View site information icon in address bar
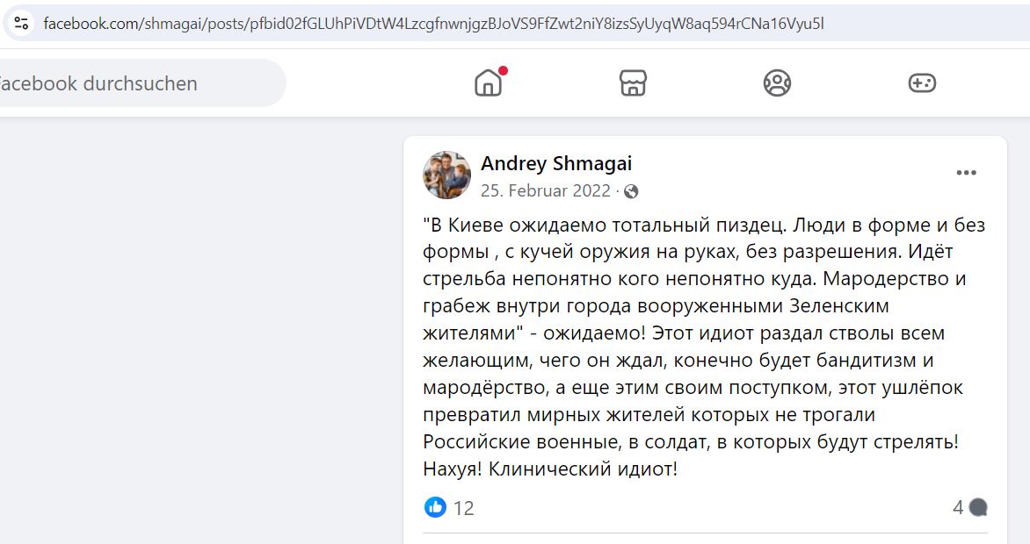The height and width of the screenshot is (544, 1030). [21, 24]
